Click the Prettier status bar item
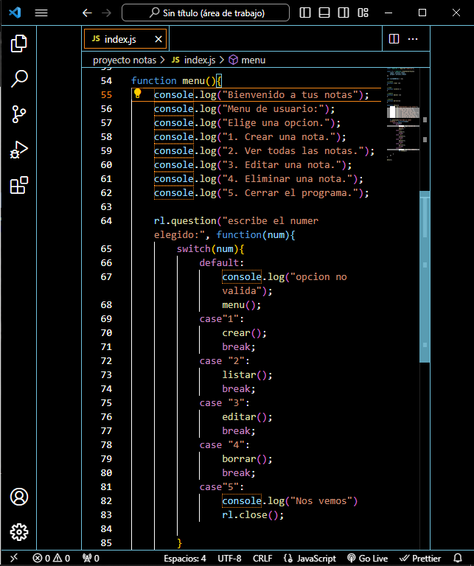 point(420,559)
